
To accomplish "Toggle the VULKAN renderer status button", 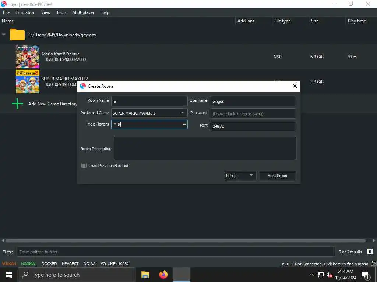I will pyautogui.click(x=9, y=264).
